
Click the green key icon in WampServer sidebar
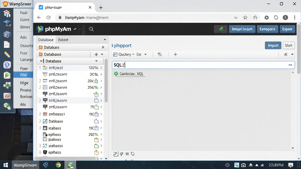tap(7, 106)
